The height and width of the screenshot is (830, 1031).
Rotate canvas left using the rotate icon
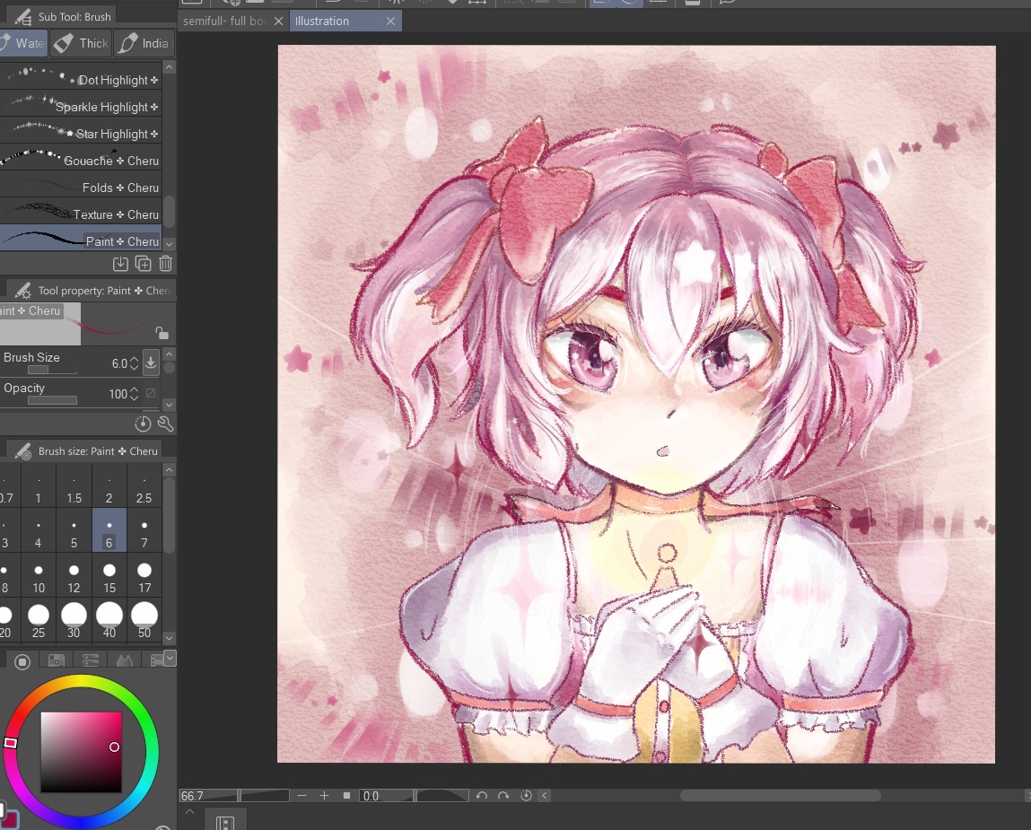(482, 796)
